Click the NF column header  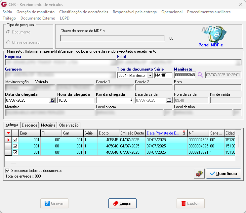(x=198, y=133)
